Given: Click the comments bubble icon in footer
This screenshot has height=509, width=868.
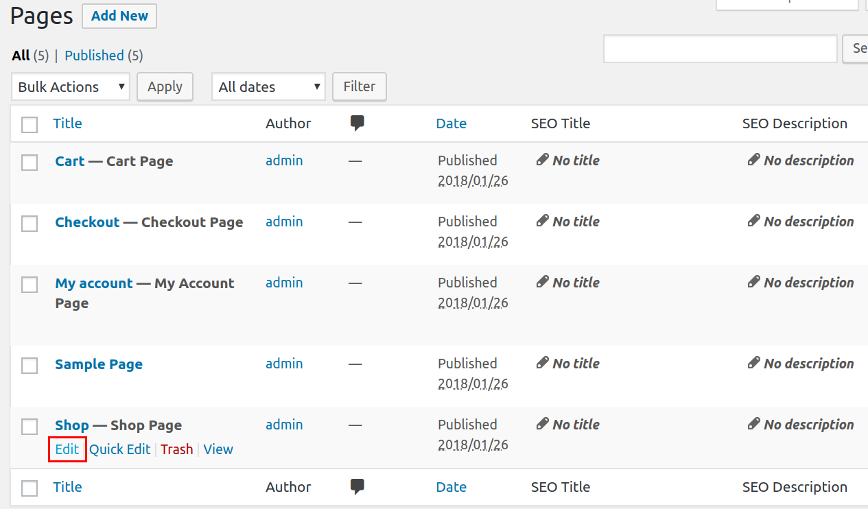Looking at the screenshot, I should coord(357,487).
